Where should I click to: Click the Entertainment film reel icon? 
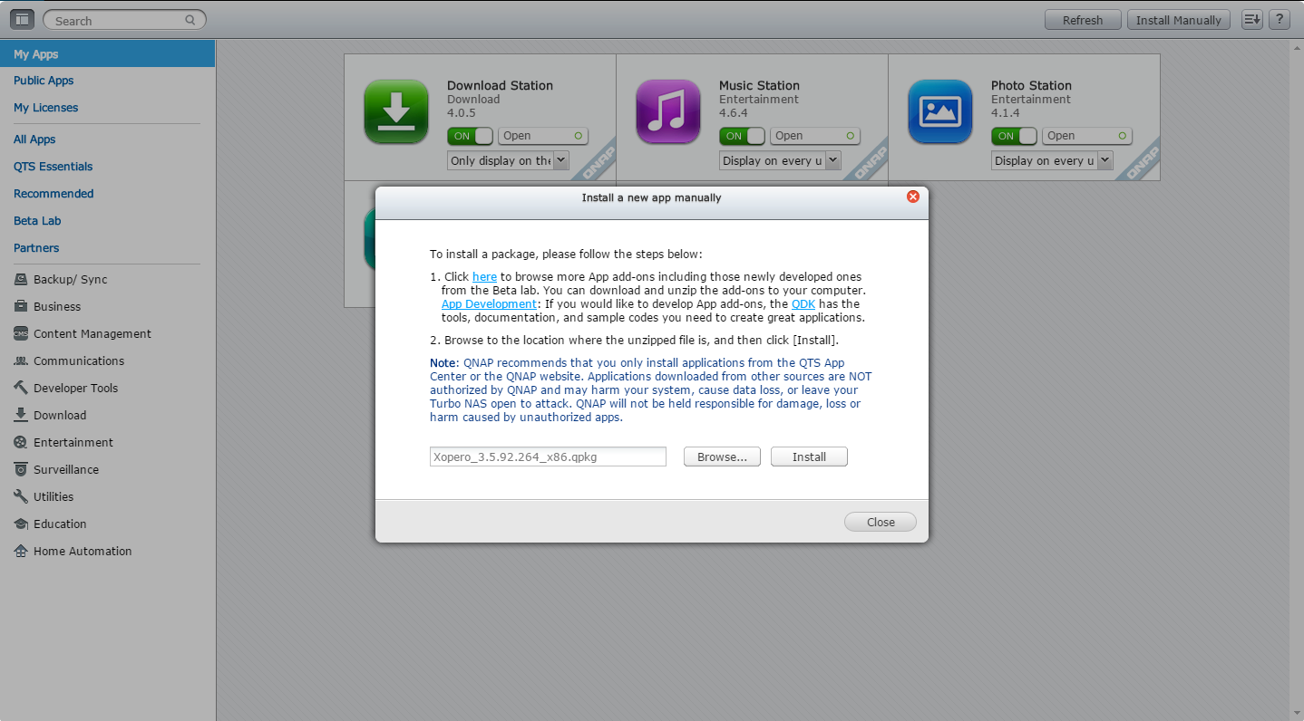point(20,442)
